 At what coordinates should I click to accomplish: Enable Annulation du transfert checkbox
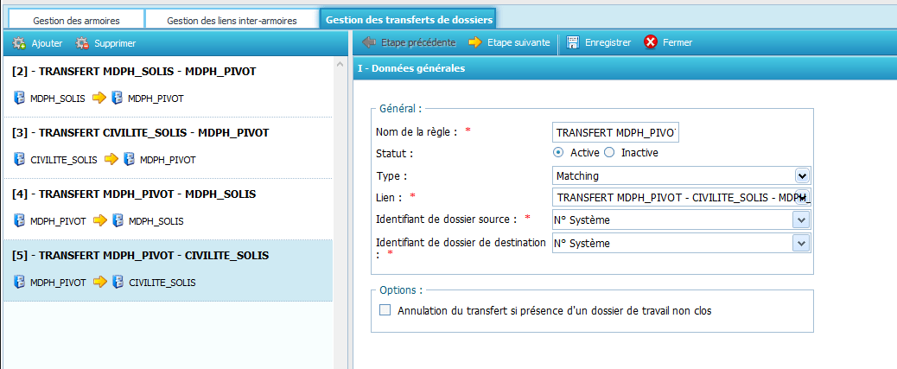point(385,310)
